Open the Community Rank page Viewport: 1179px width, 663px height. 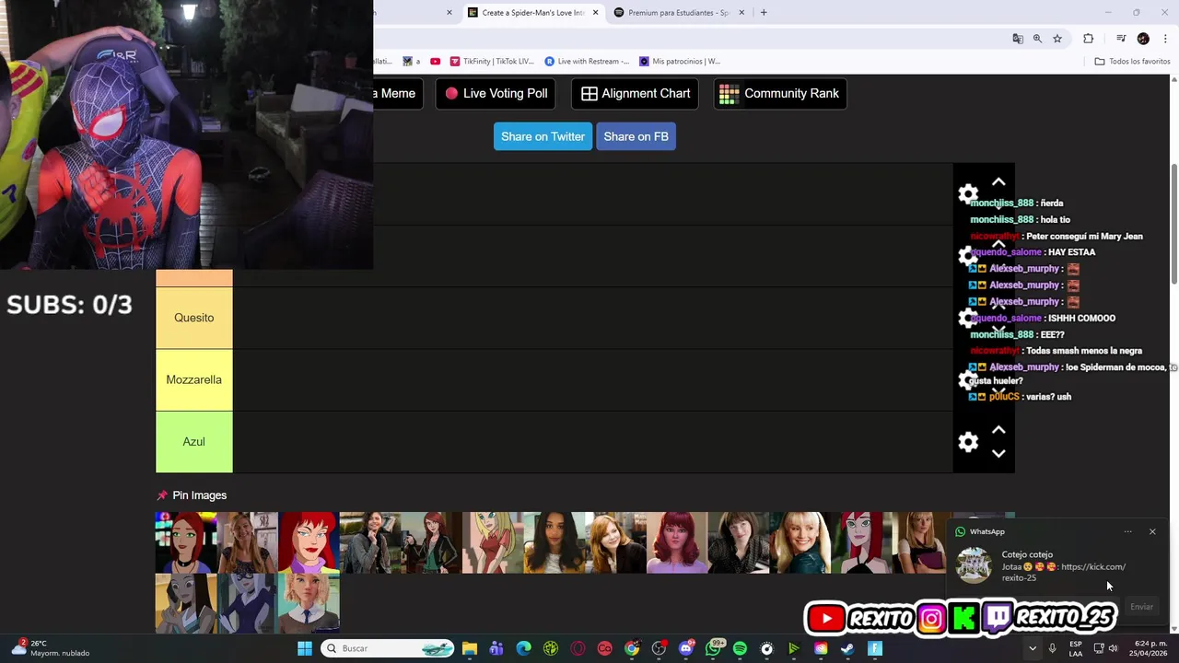tap(780, 93)
